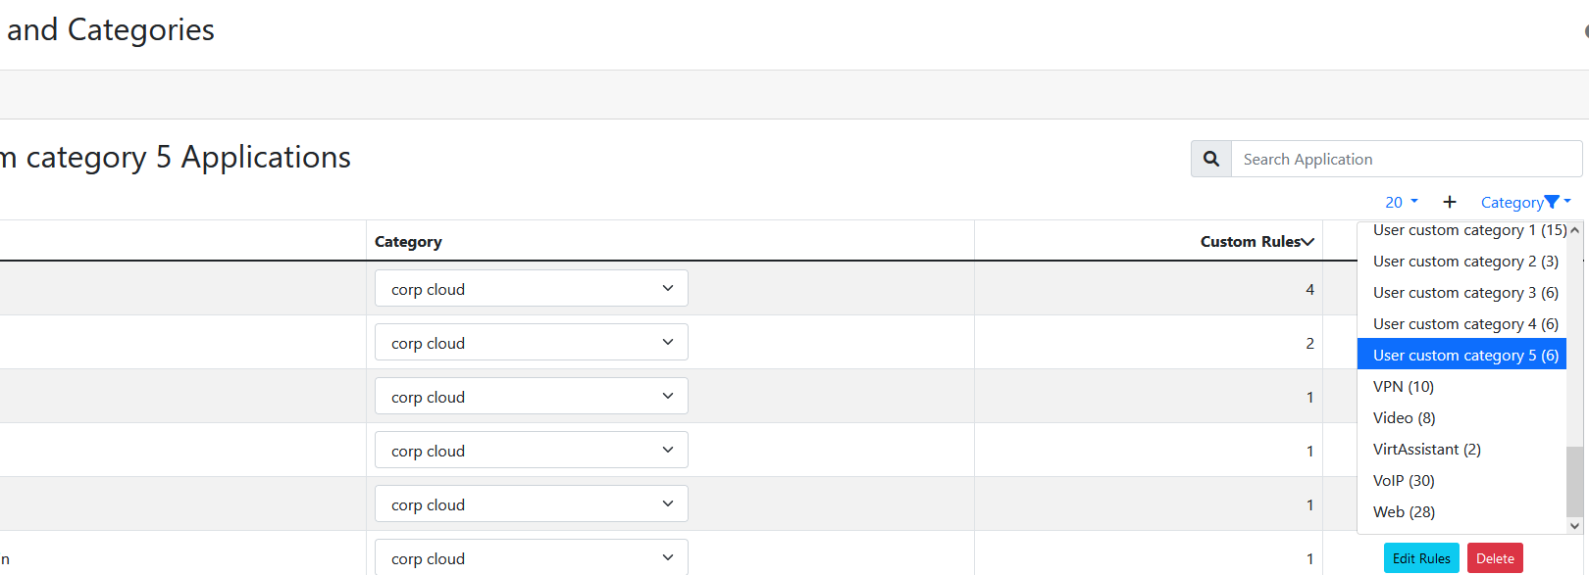Select the VoIP (30) category
Screen dimensions: 1589x575
(x=1403, y=480)
